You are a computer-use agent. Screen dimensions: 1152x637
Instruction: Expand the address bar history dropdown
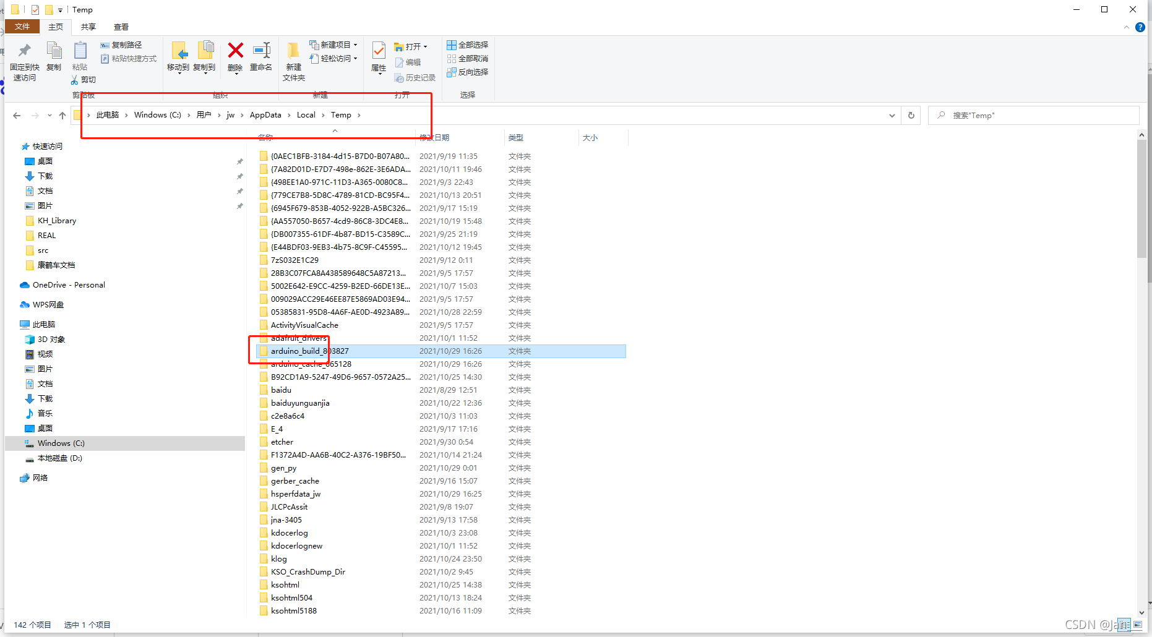892,116
